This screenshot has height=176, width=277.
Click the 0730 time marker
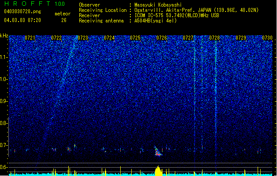click(267, 38)
